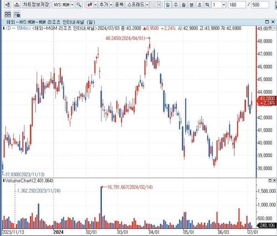The width and height of the screenshot is (277, 236).
Task: Select the 분 minute period tab
Action: pyautogui.click(x=192, y=4)
